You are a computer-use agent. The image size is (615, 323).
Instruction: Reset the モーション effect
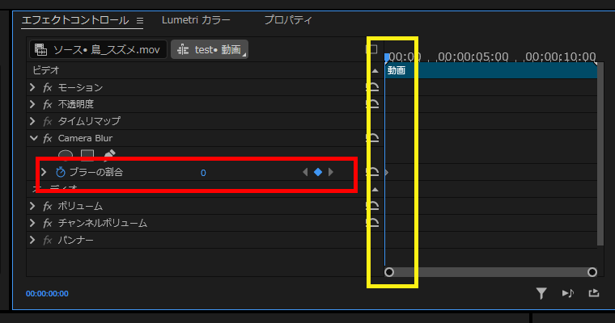click(372, 87)
